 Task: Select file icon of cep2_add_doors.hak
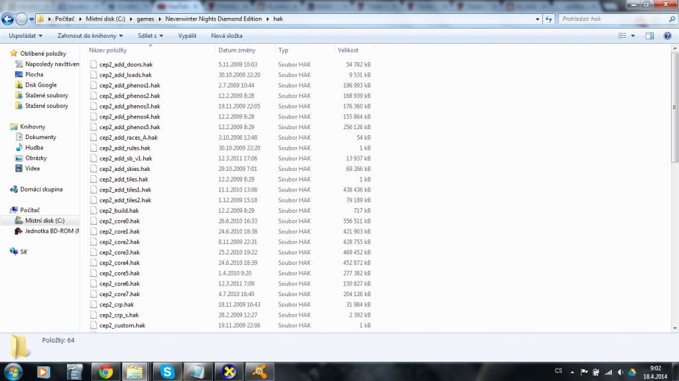(x=93, y=64)
